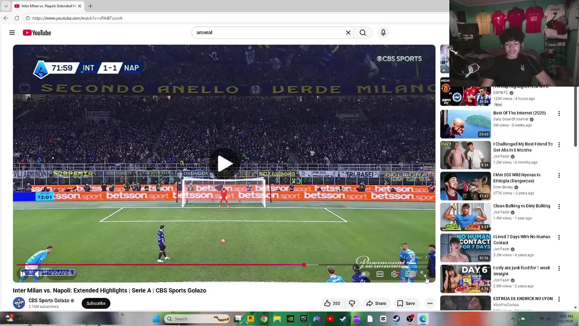The height and width of the screenshot is (326, 579).
Task: Reload the page with the refresh icon
Action: [x=17, y=18]
